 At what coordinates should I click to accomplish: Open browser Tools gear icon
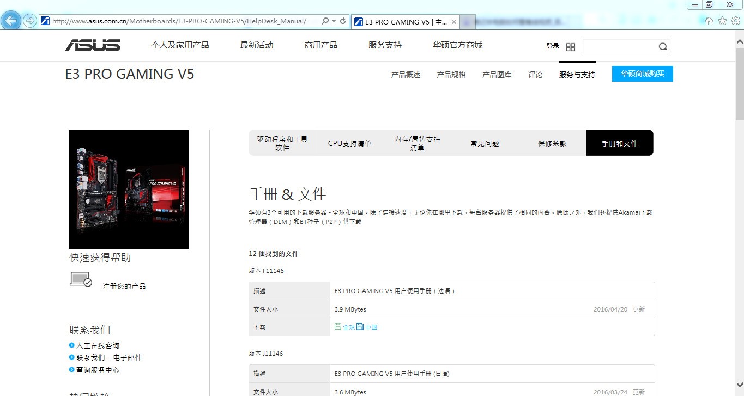tap(735, 21)
